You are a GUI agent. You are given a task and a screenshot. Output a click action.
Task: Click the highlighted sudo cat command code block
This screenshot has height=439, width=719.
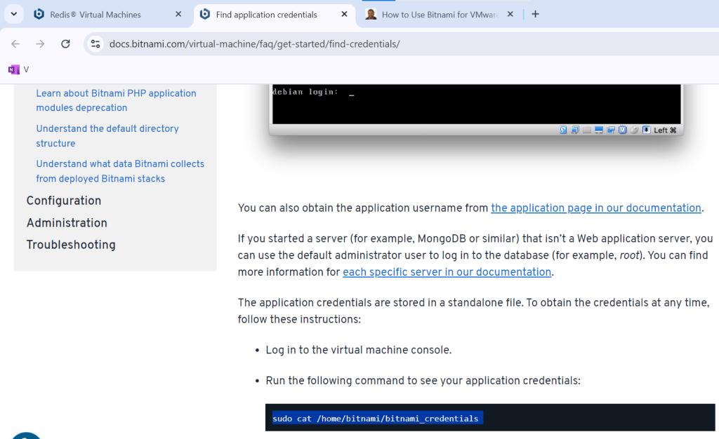[x=490, y=417]
